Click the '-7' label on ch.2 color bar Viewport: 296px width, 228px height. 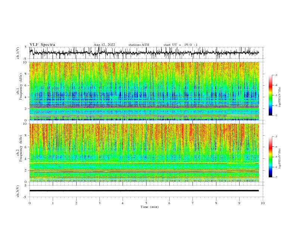coord(275,177)
